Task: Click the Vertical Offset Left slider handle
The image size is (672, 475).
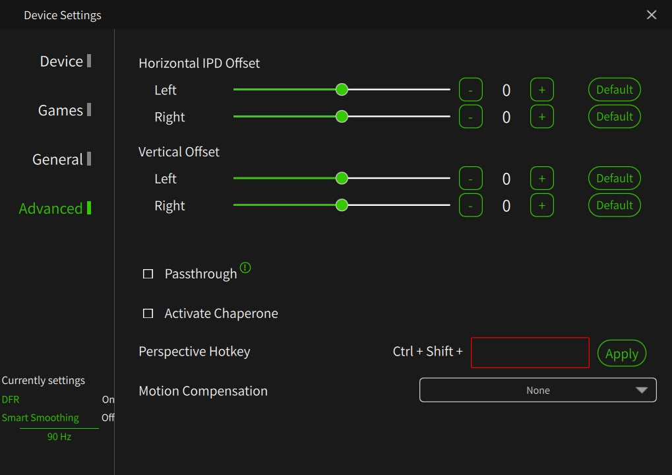Action: [342, 178]
